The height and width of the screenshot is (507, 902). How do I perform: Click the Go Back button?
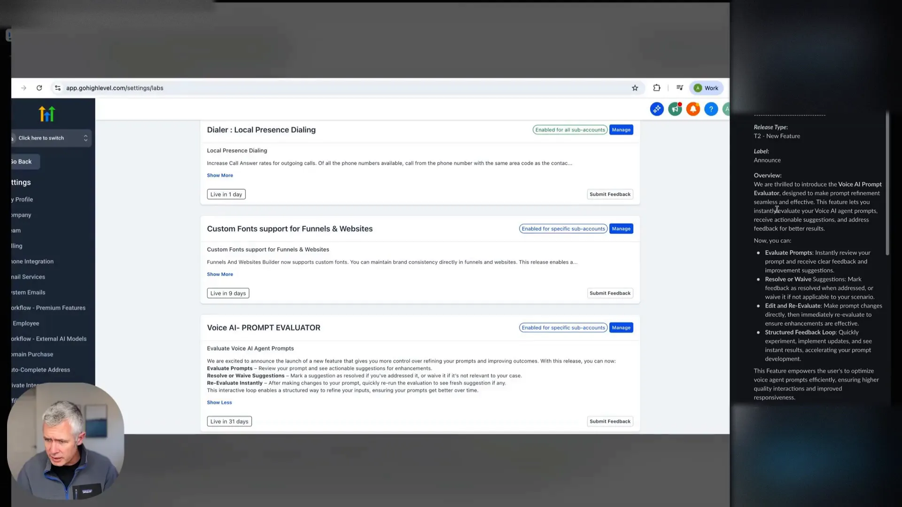point(24,161)
